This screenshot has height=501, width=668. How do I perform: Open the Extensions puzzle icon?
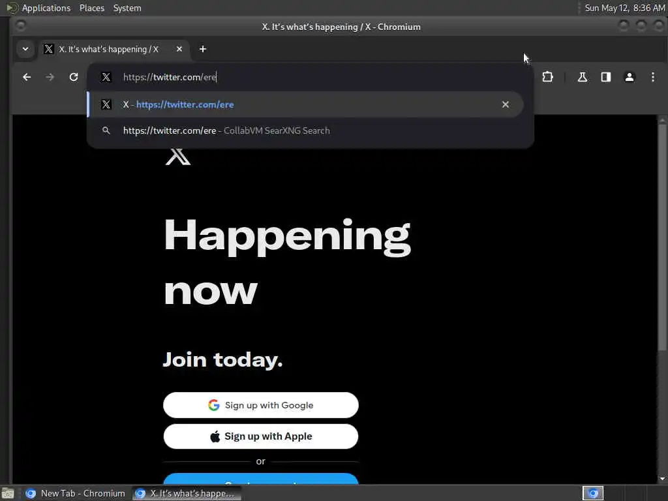547,77
